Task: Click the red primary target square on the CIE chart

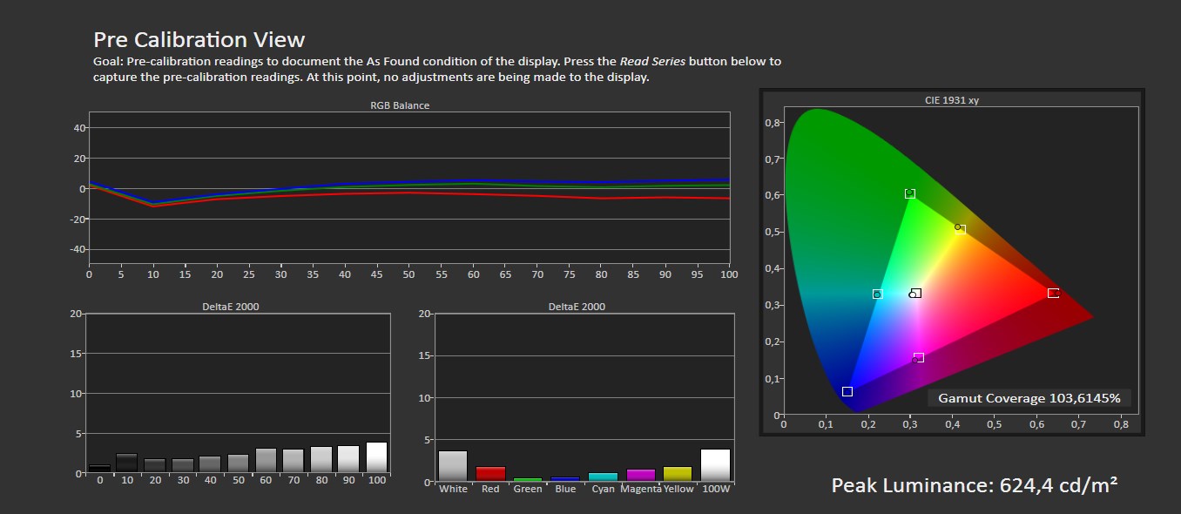Action: 1053,293
